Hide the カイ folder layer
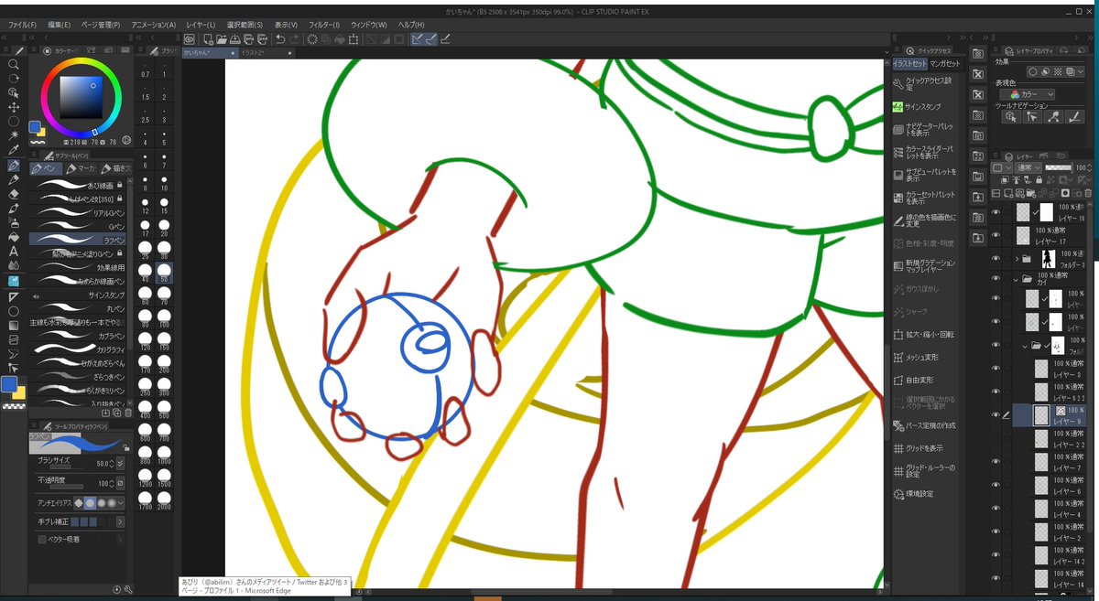1099x601 pixels. click(x=996, y=280)
